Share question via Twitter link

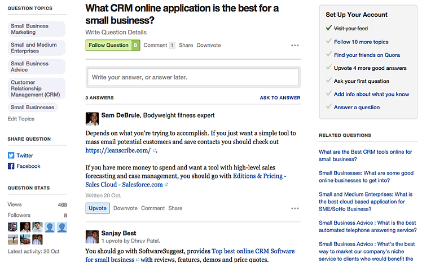click(25, 155)
